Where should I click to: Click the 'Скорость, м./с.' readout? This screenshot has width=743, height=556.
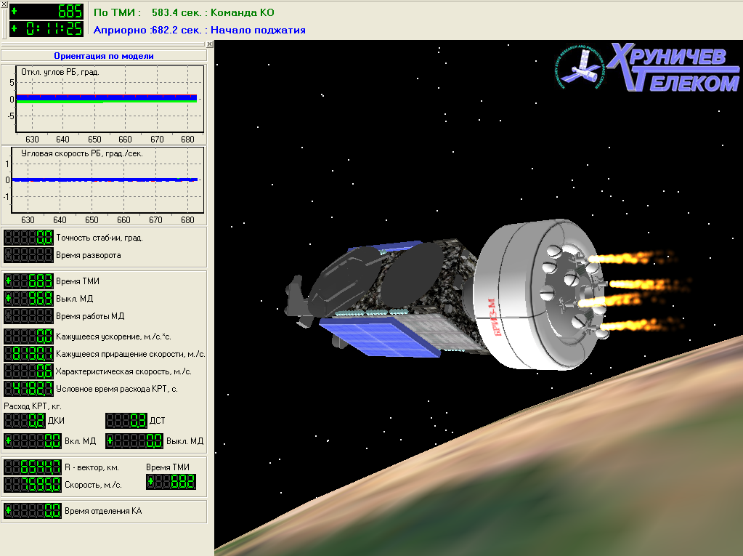pyautogui.click(x=33, y=484)
